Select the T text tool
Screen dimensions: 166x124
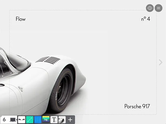[x=54, y=120]
